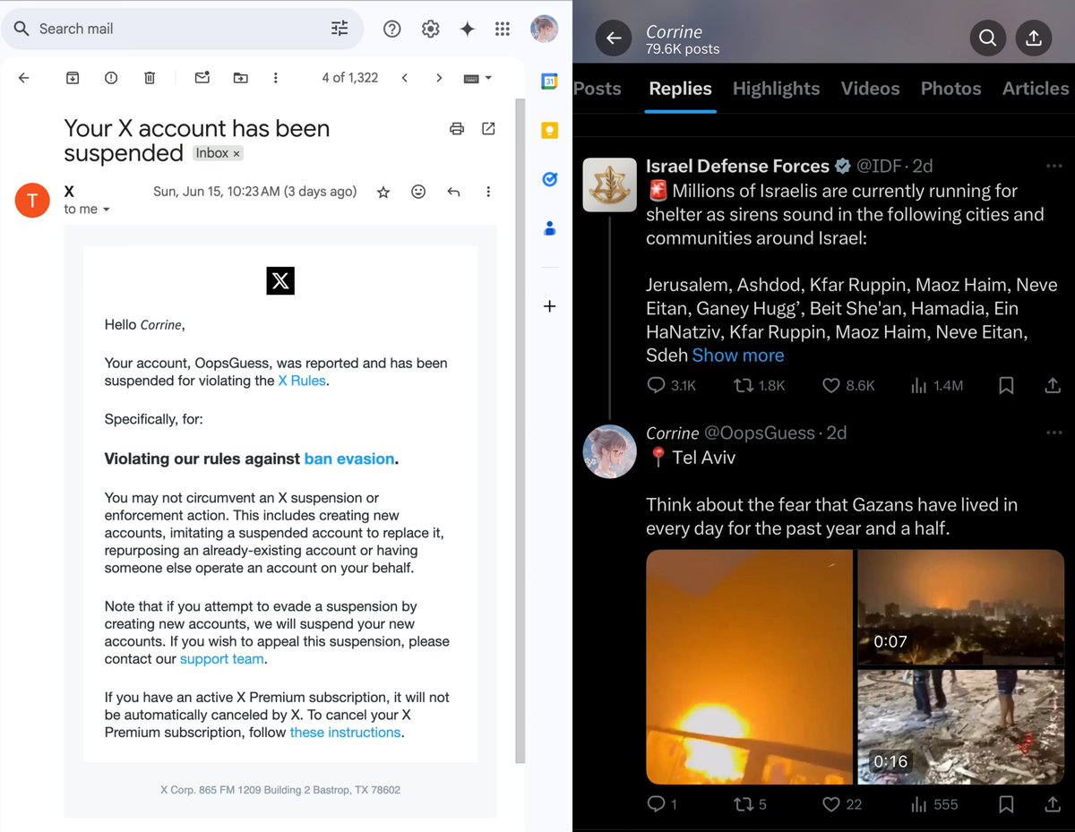Open the X Rules link
This screenshot has height=832, width=1075.
[303, 381]
